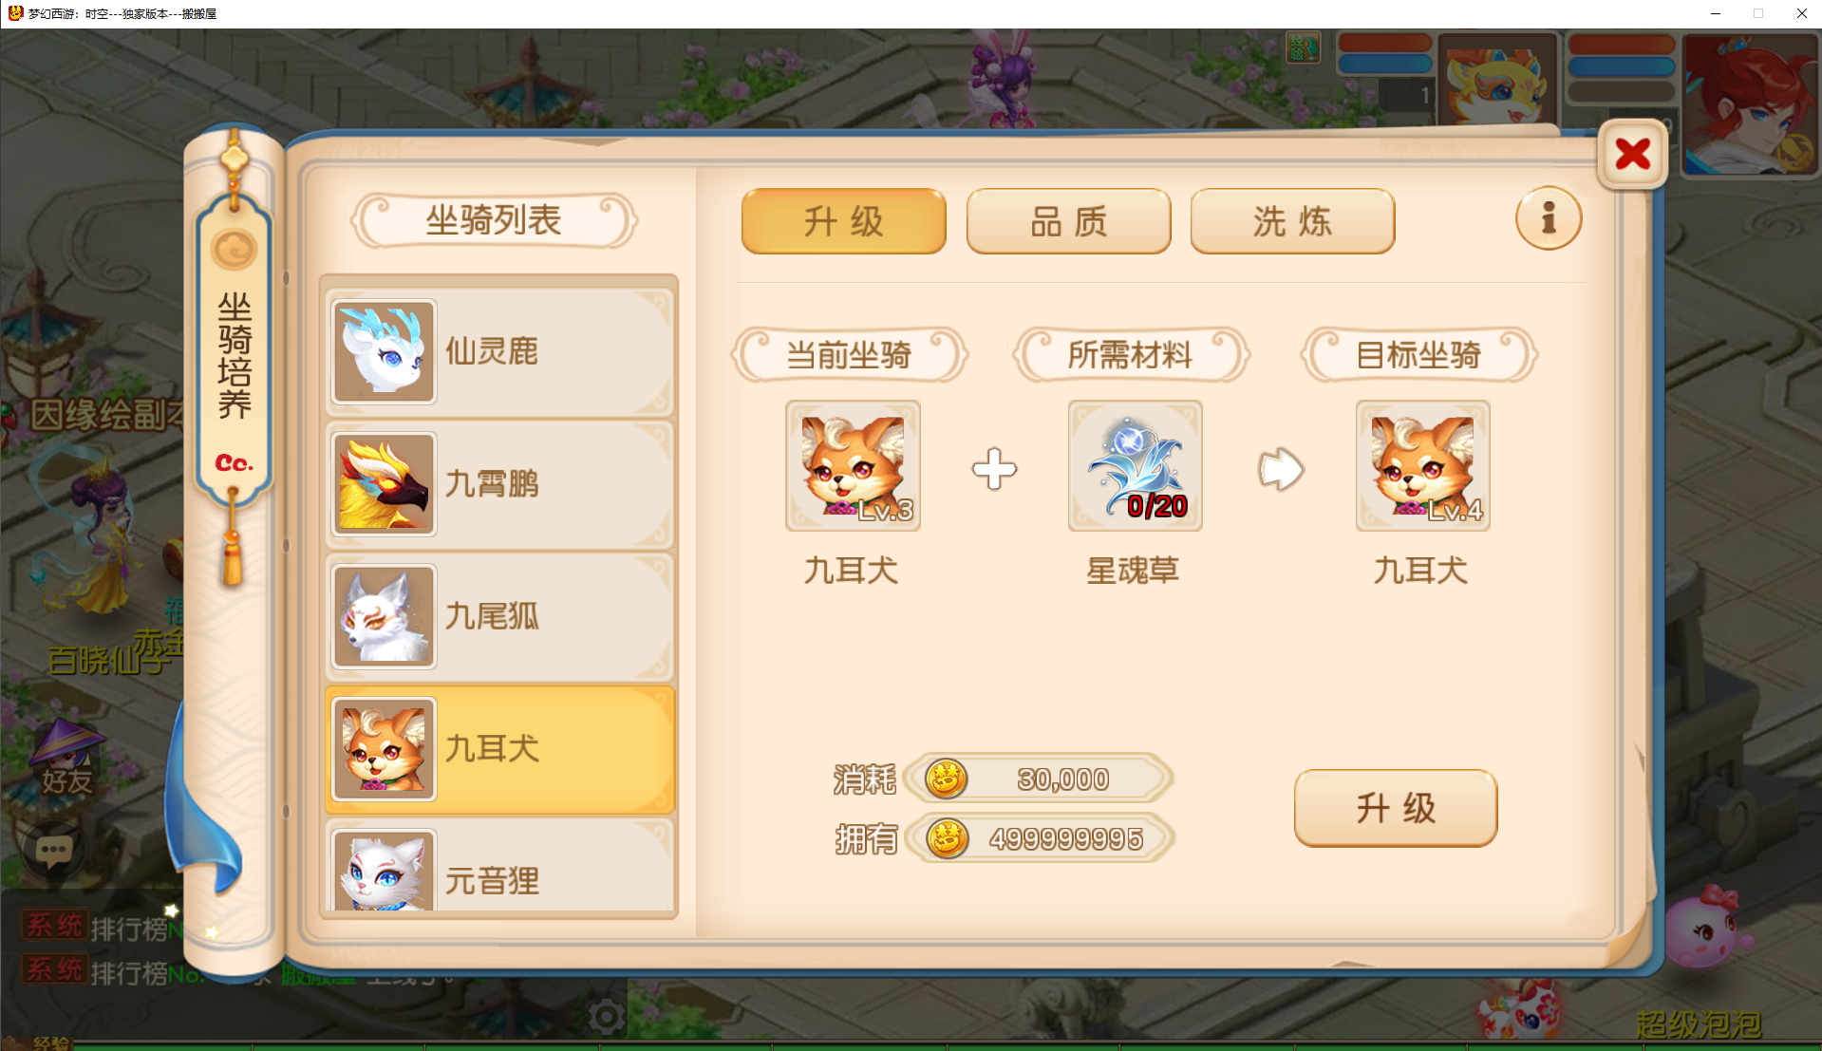Image resolution: width=1822 pixels, height=1051 pixels.
Task: Click the red-haired character portrait top right
Action: [x=1749, y=104]
